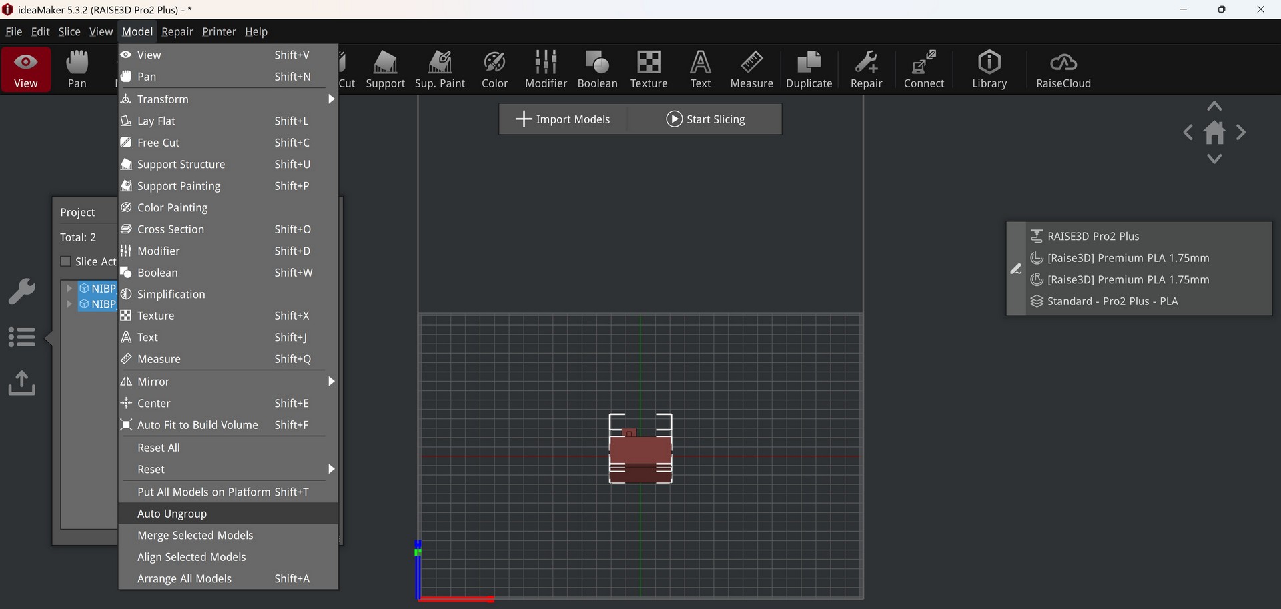Select Simplification menu entry

tap(228, 294)
